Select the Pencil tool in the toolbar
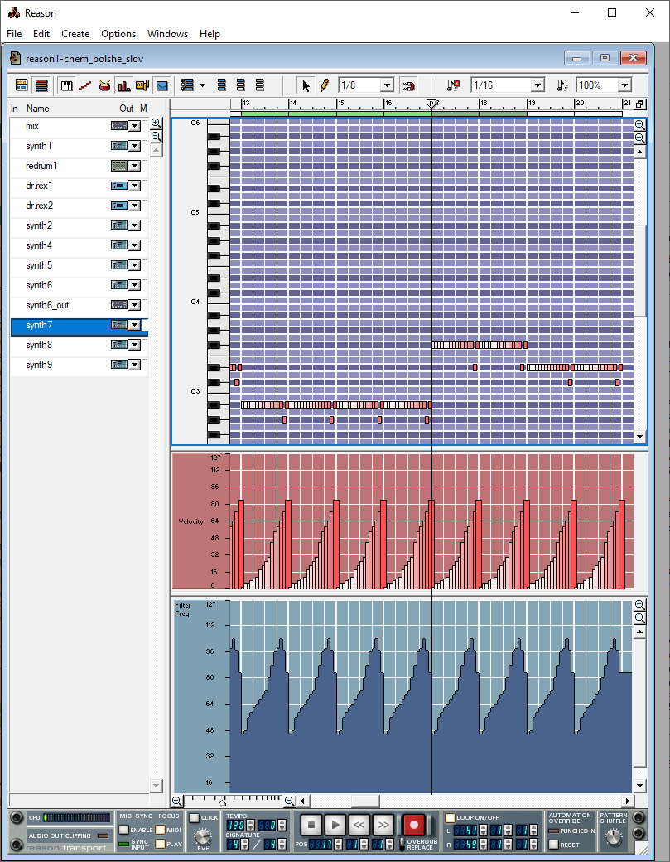The height and width of the screenshot is (862, 670). (325, 85)
